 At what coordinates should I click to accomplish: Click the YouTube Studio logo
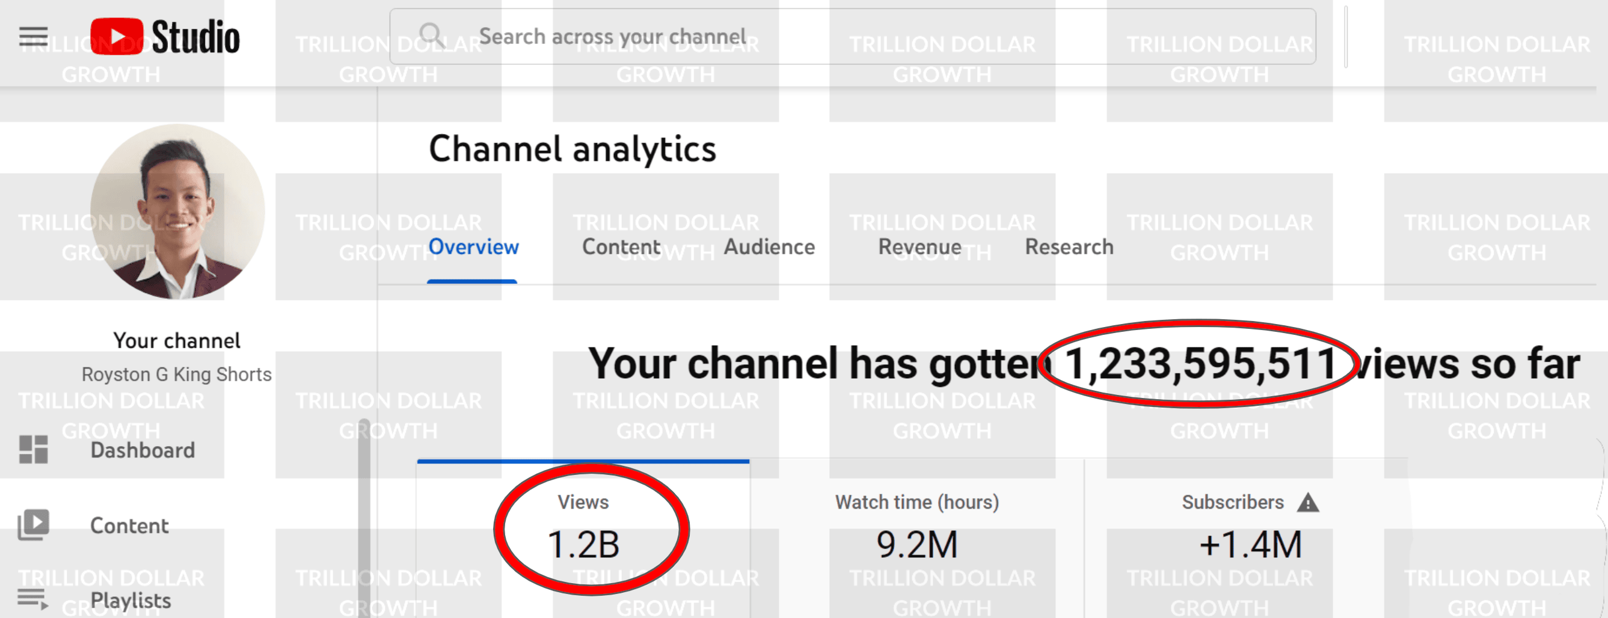tap(165, 37)
